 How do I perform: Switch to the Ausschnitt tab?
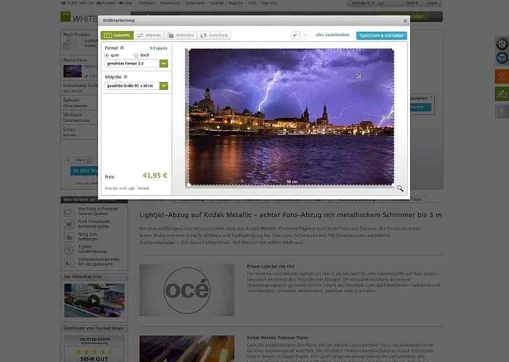click(x=117, y=36)
